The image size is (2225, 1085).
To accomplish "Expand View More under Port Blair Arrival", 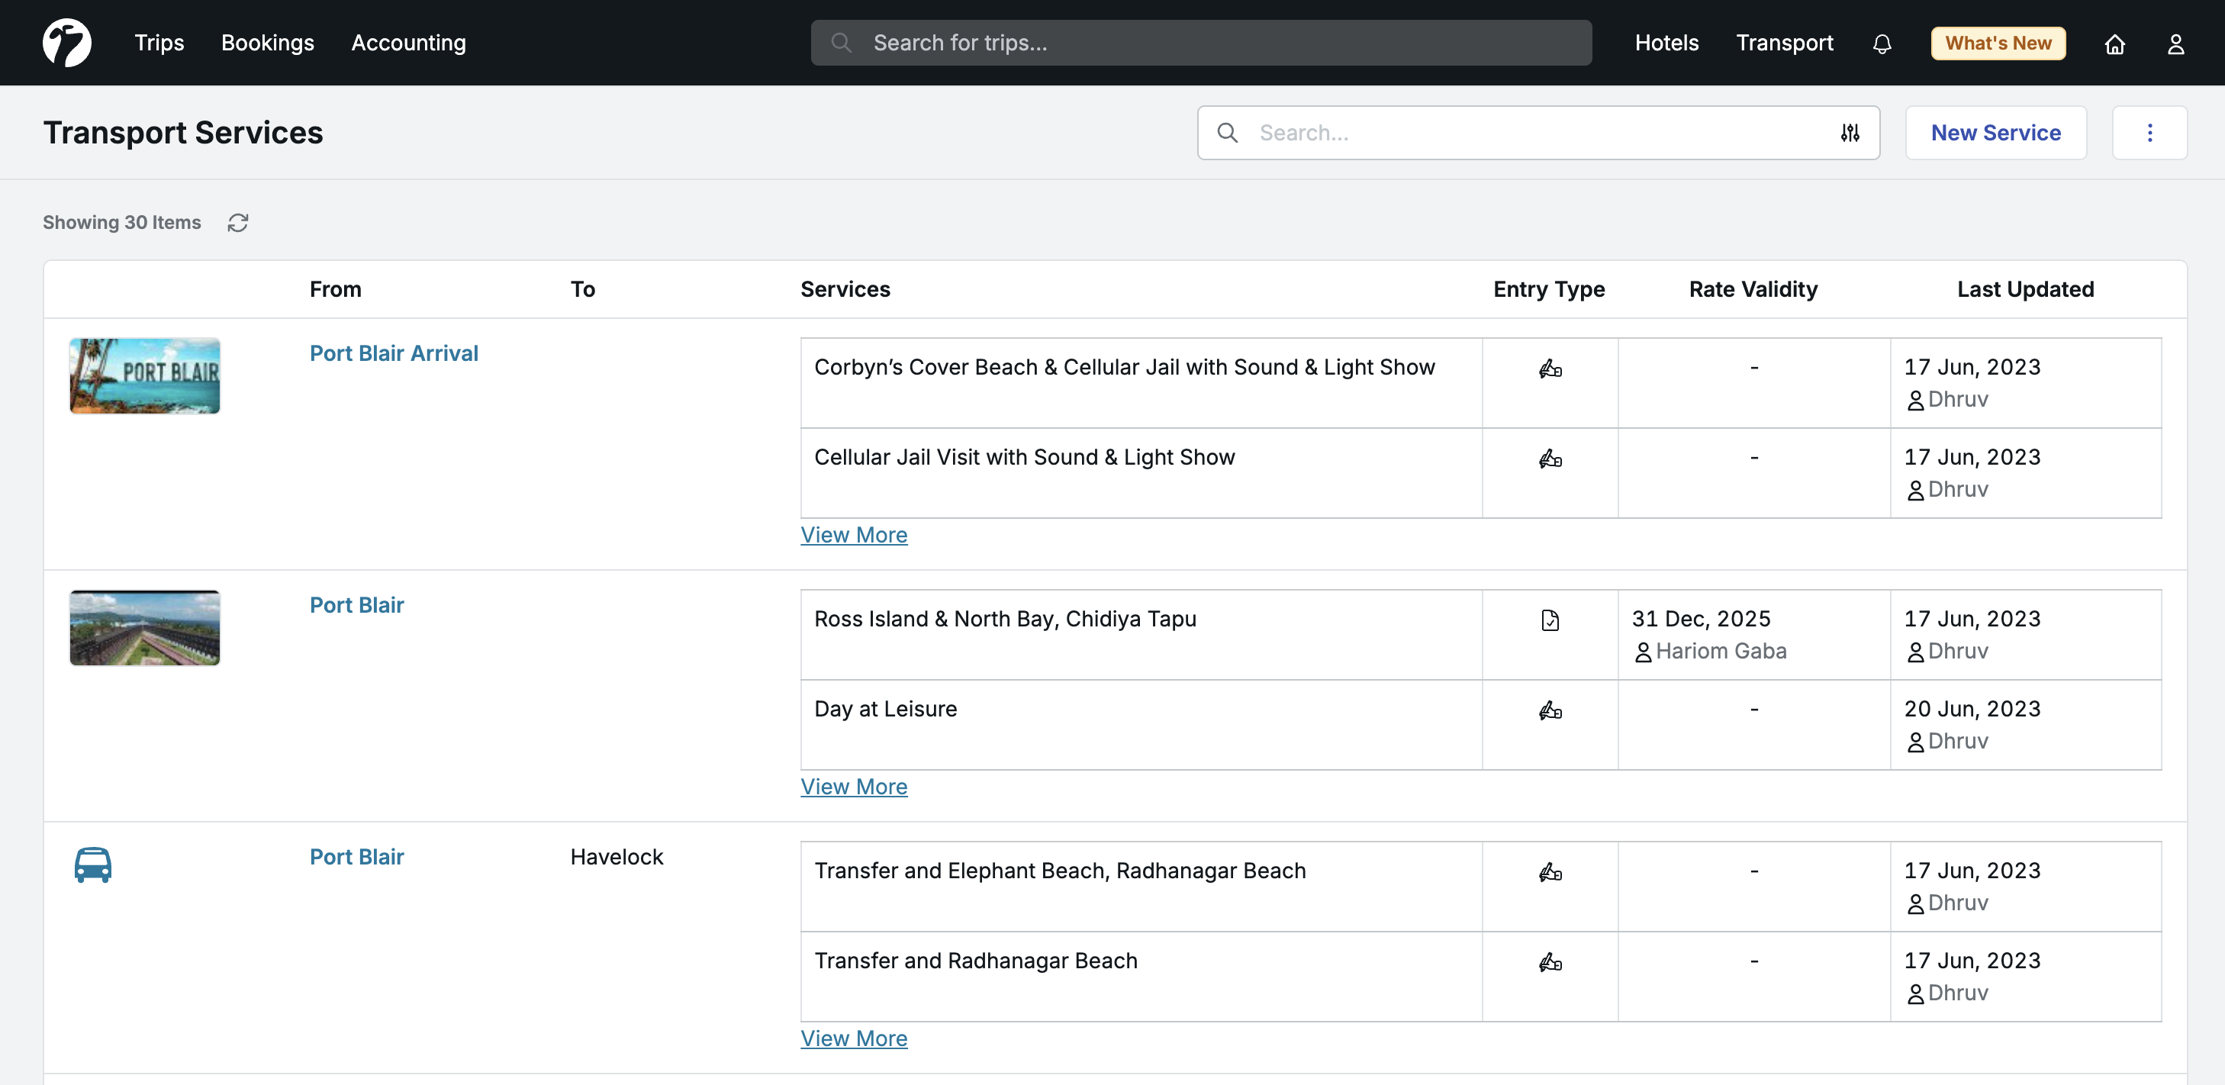I will [x=853, y=535].
